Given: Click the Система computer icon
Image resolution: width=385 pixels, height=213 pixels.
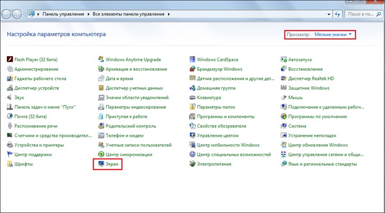Looking at the screenshot, I should click(284, 126).
